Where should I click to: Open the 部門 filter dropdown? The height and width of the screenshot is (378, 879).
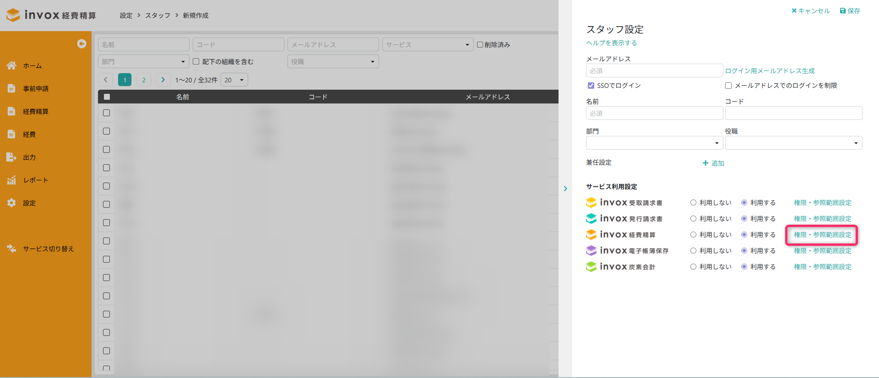click(143, 61)
